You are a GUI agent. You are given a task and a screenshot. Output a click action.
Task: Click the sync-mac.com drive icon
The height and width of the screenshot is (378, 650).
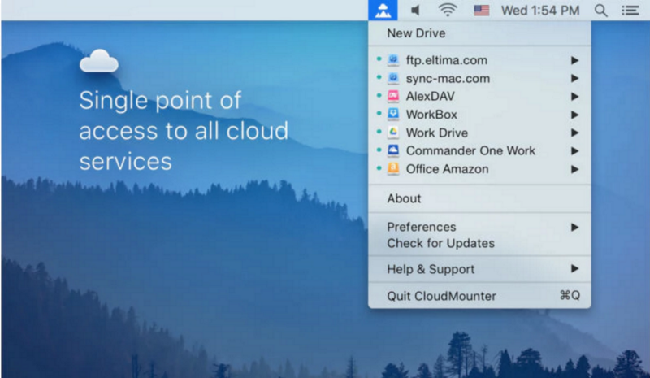coord(393,78)
